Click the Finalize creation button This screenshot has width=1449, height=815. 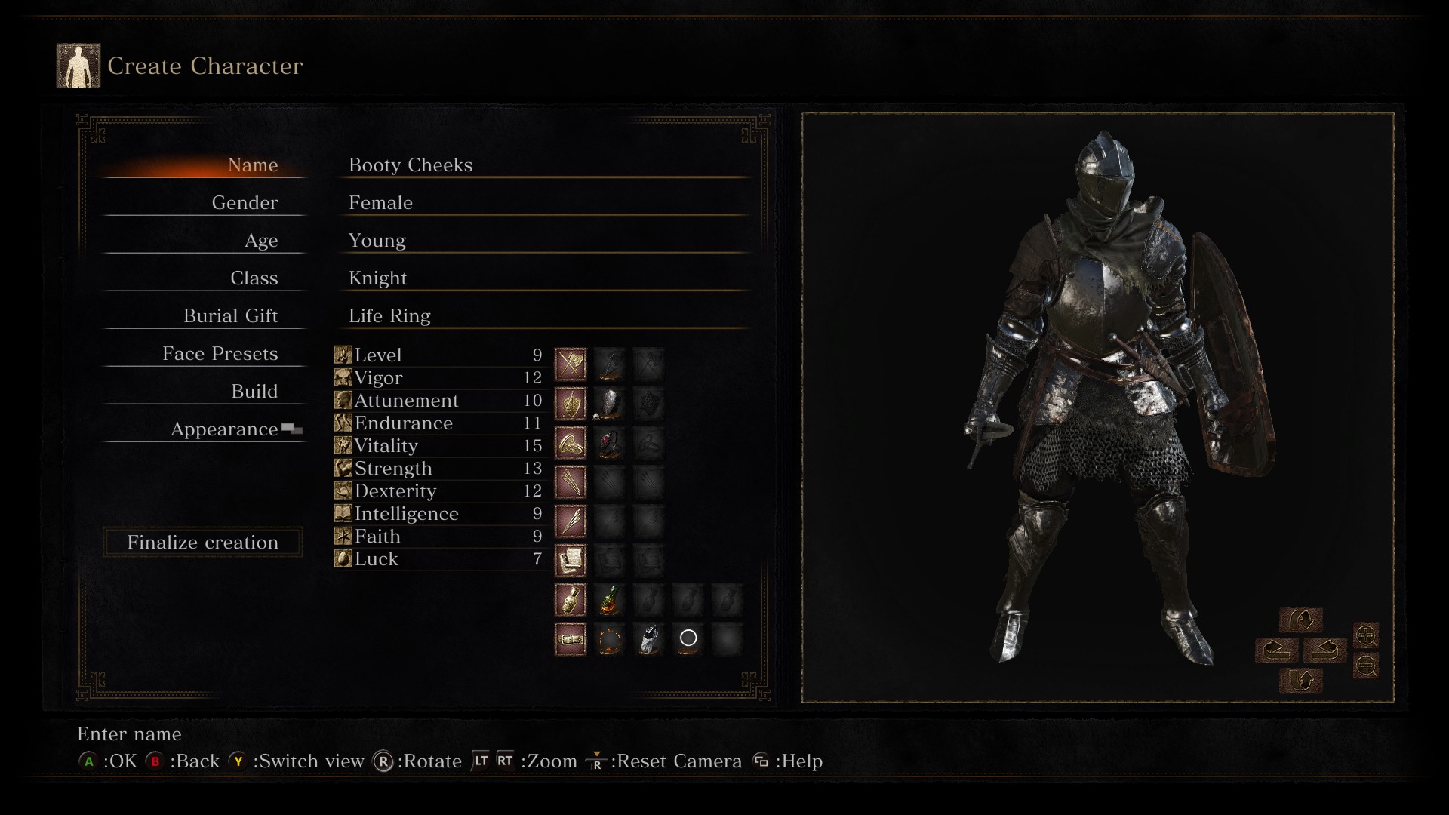203,542
